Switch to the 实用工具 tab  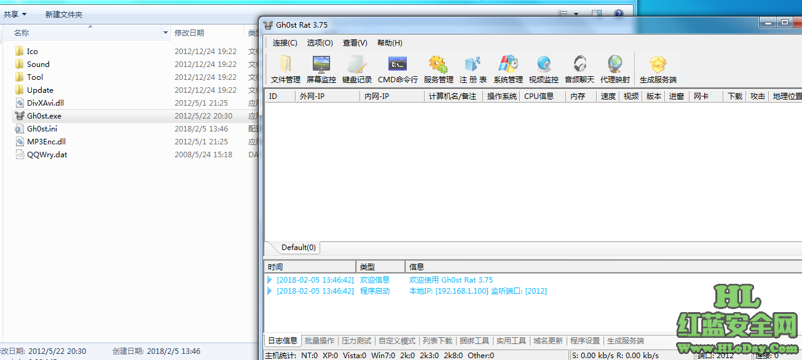511,341
